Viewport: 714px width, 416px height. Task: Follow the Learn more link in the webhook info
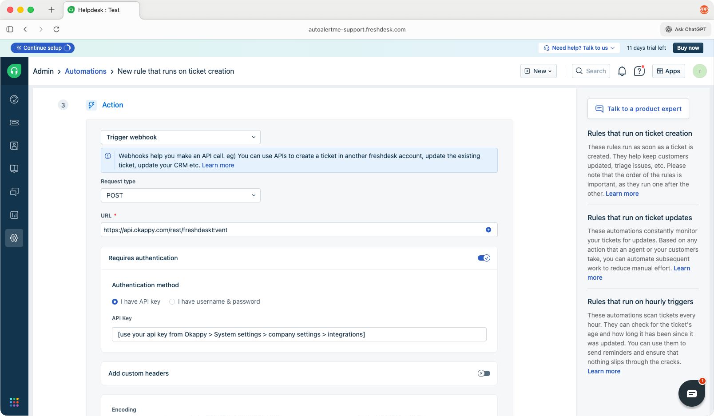point(218,165)
